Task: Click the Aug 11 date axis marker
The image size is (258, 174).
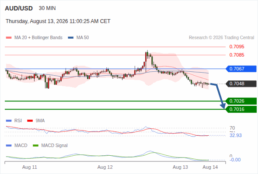Action: tap(30, 167)
